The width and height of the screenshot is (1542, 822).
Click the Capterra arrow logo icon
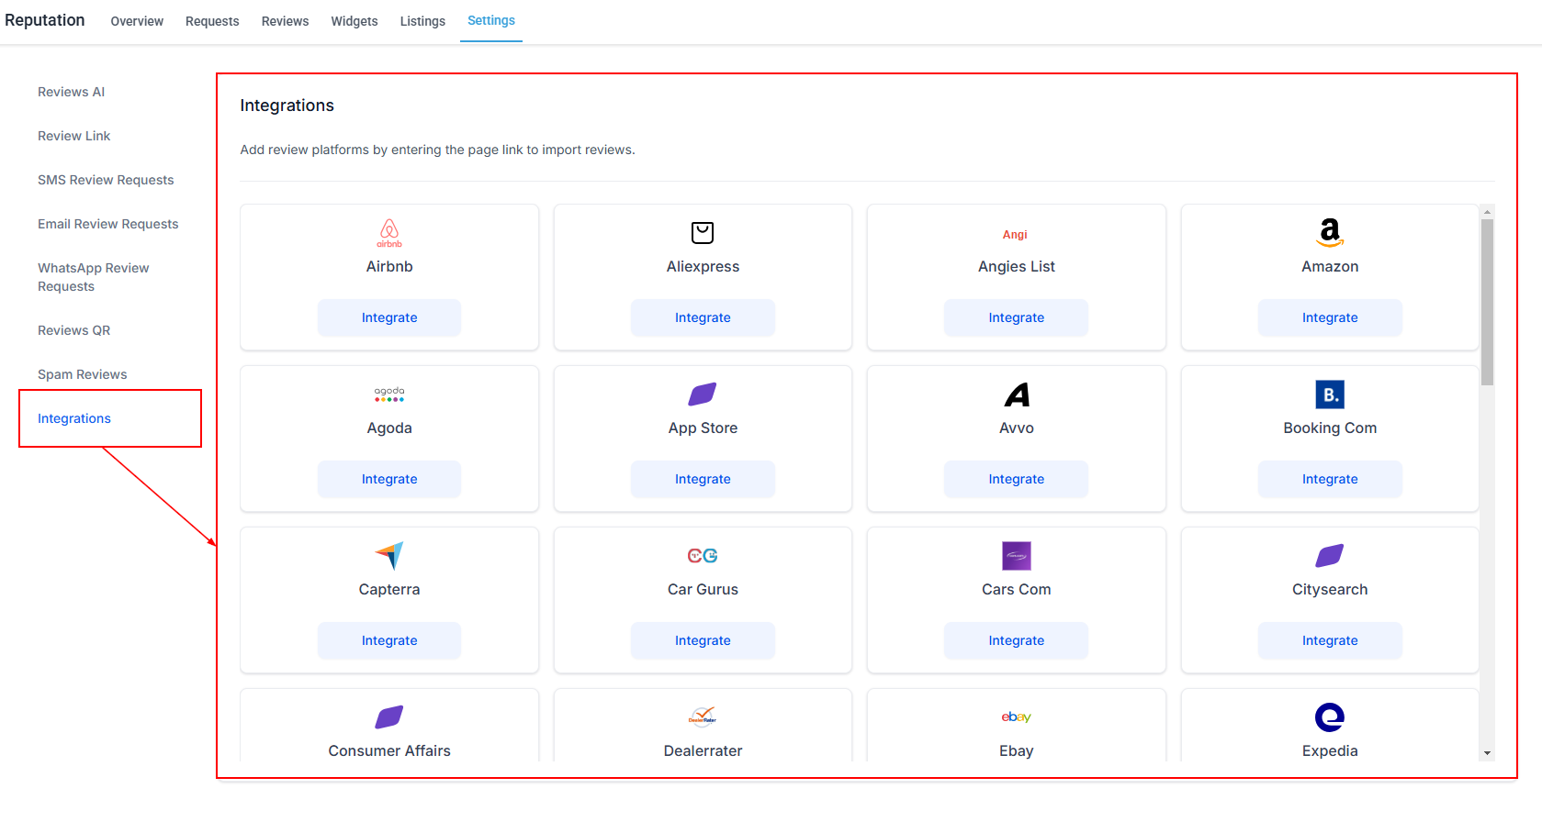[x=389, y=556]
